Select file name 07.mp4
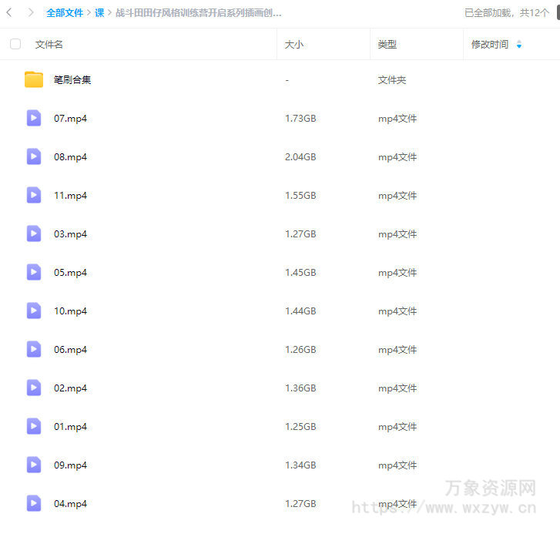 point(70,119)
